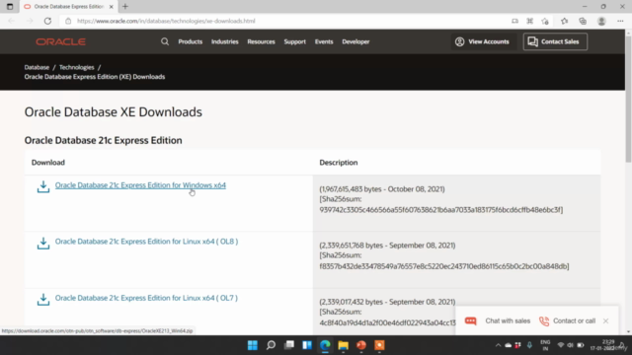Click the View Accounts user icon
Image resolution: width=632 pixels, height=355 pixels.
click(459, 41)
